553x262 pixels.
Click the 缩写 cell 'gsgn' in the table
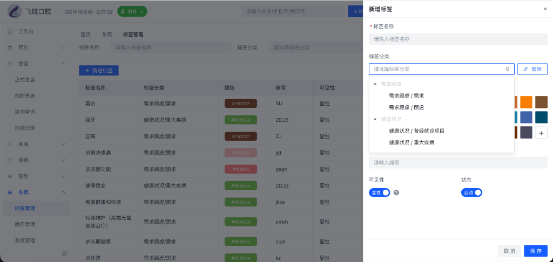tap(281, 169)
